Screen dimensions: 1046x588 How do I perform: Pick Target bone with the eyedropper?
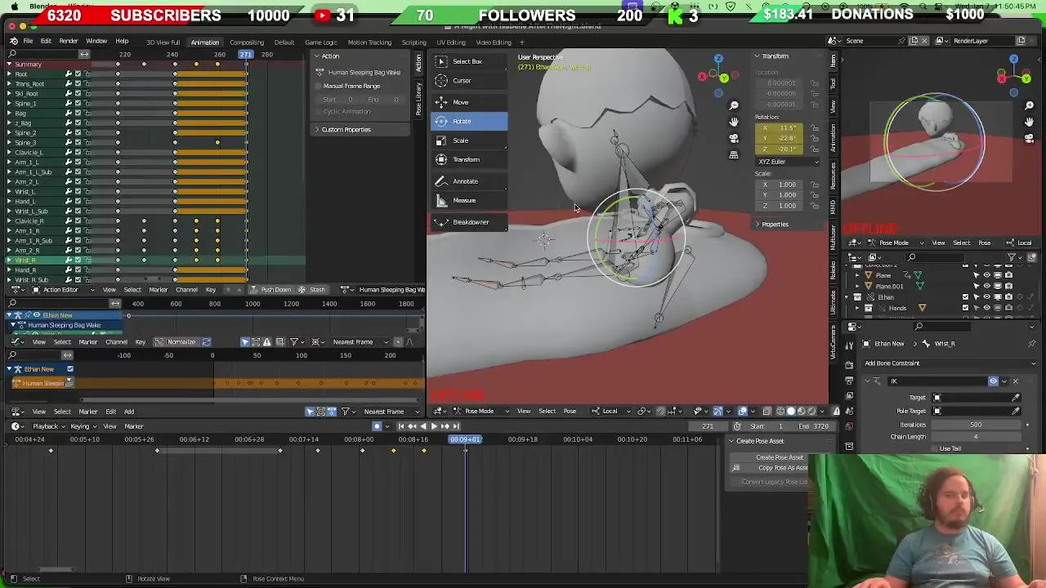tap(1016, 398)
